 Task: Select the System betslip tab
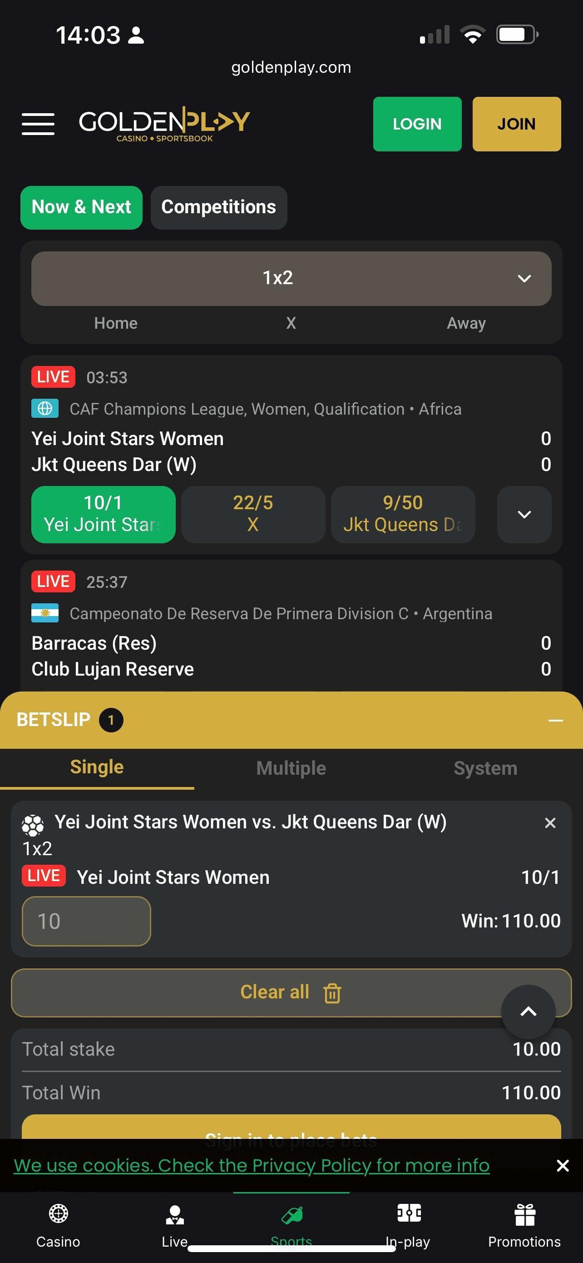pyautogui.click(x=485, y=768)
